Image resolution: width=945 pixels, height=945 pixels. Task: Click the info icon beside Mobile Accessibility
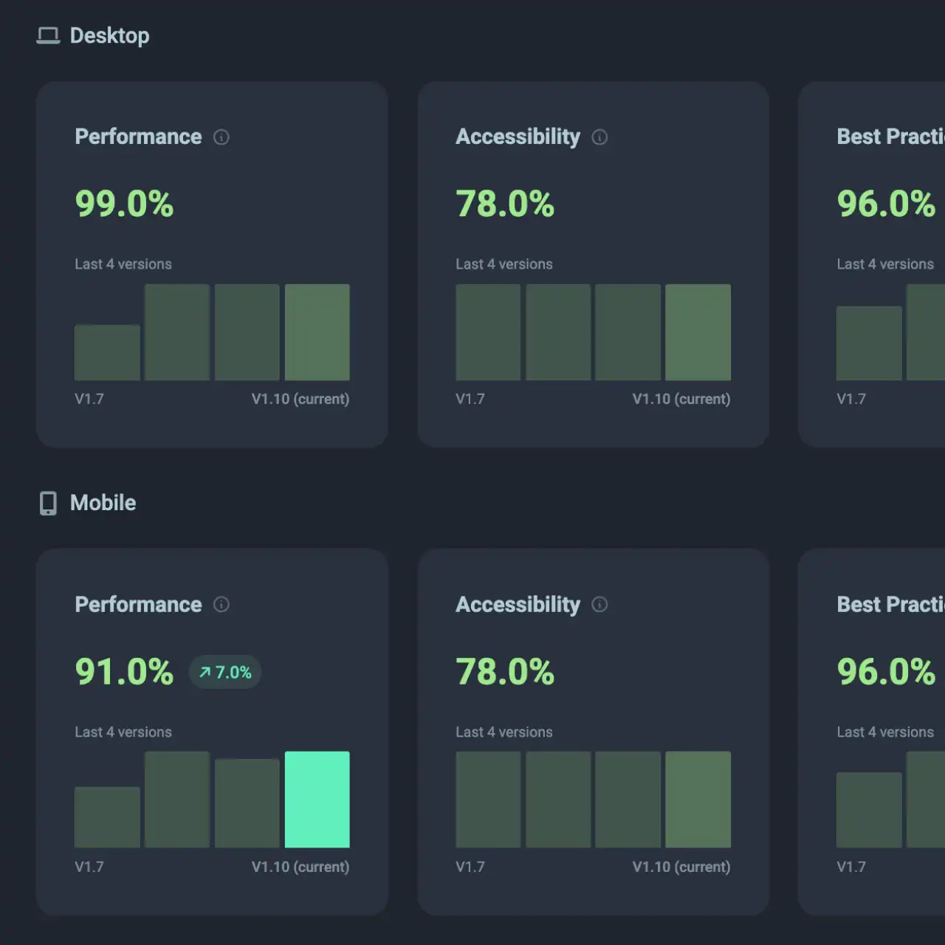[x=600, y=605]
